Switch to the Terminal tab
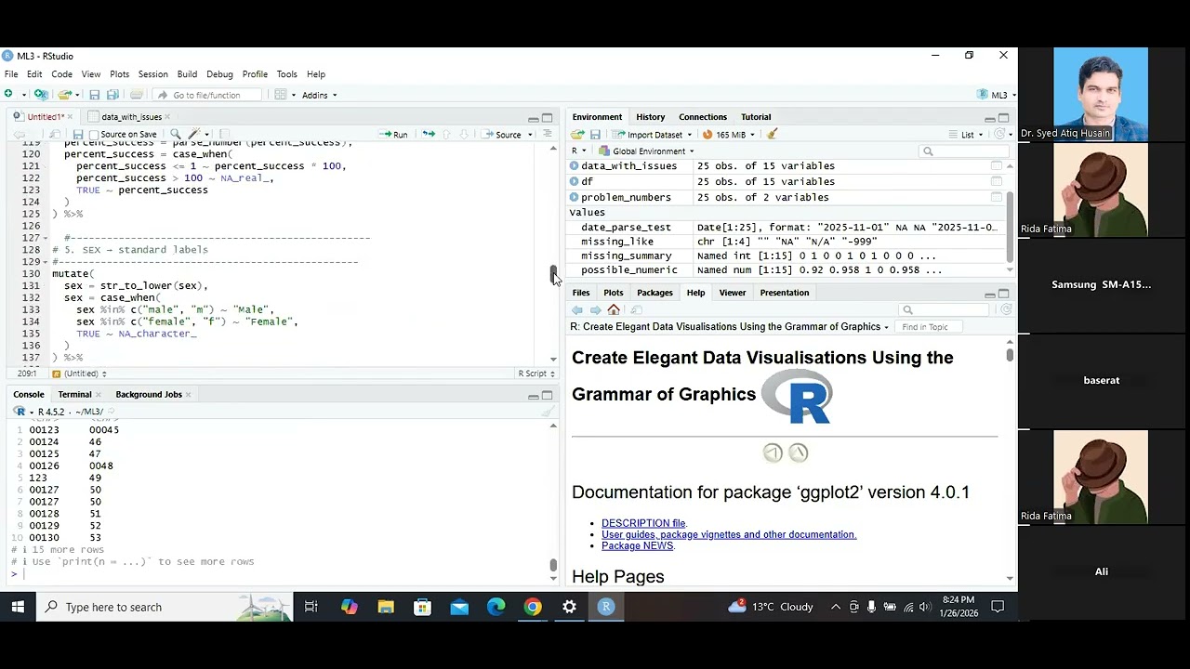Image resolution: width=1190 pixels, height=669 pixels. (74, 395)
